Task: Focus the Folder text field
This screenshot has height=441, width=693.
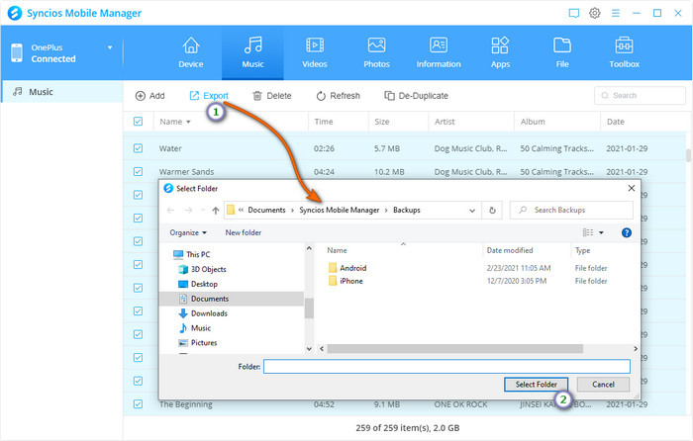Action: 446,367
